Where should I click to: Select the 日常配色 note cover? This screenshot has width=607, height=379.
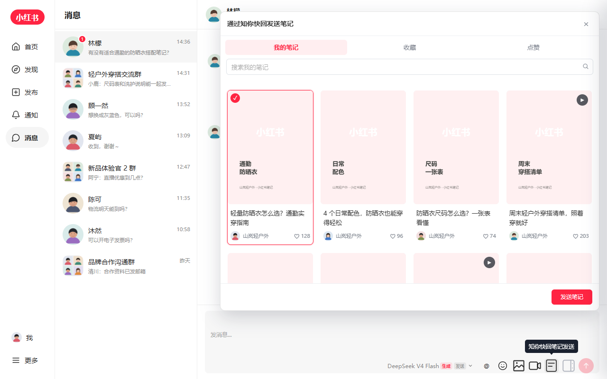[x=363, y=147]
